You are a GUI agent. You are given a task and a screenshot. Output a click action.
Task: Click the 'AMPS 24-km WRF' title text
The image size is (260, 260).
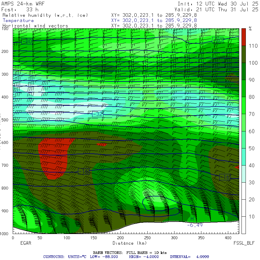(x=23, y=4)
